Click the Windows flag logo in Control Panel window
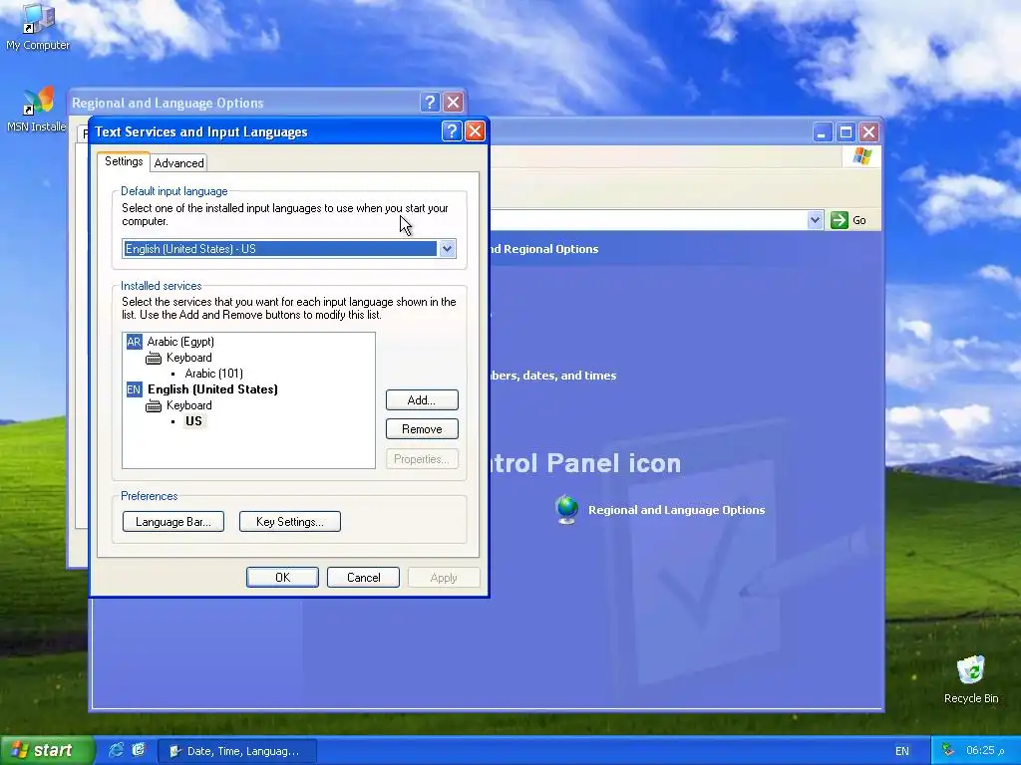This screenshot has height=765, width=1021. (862, 156)
